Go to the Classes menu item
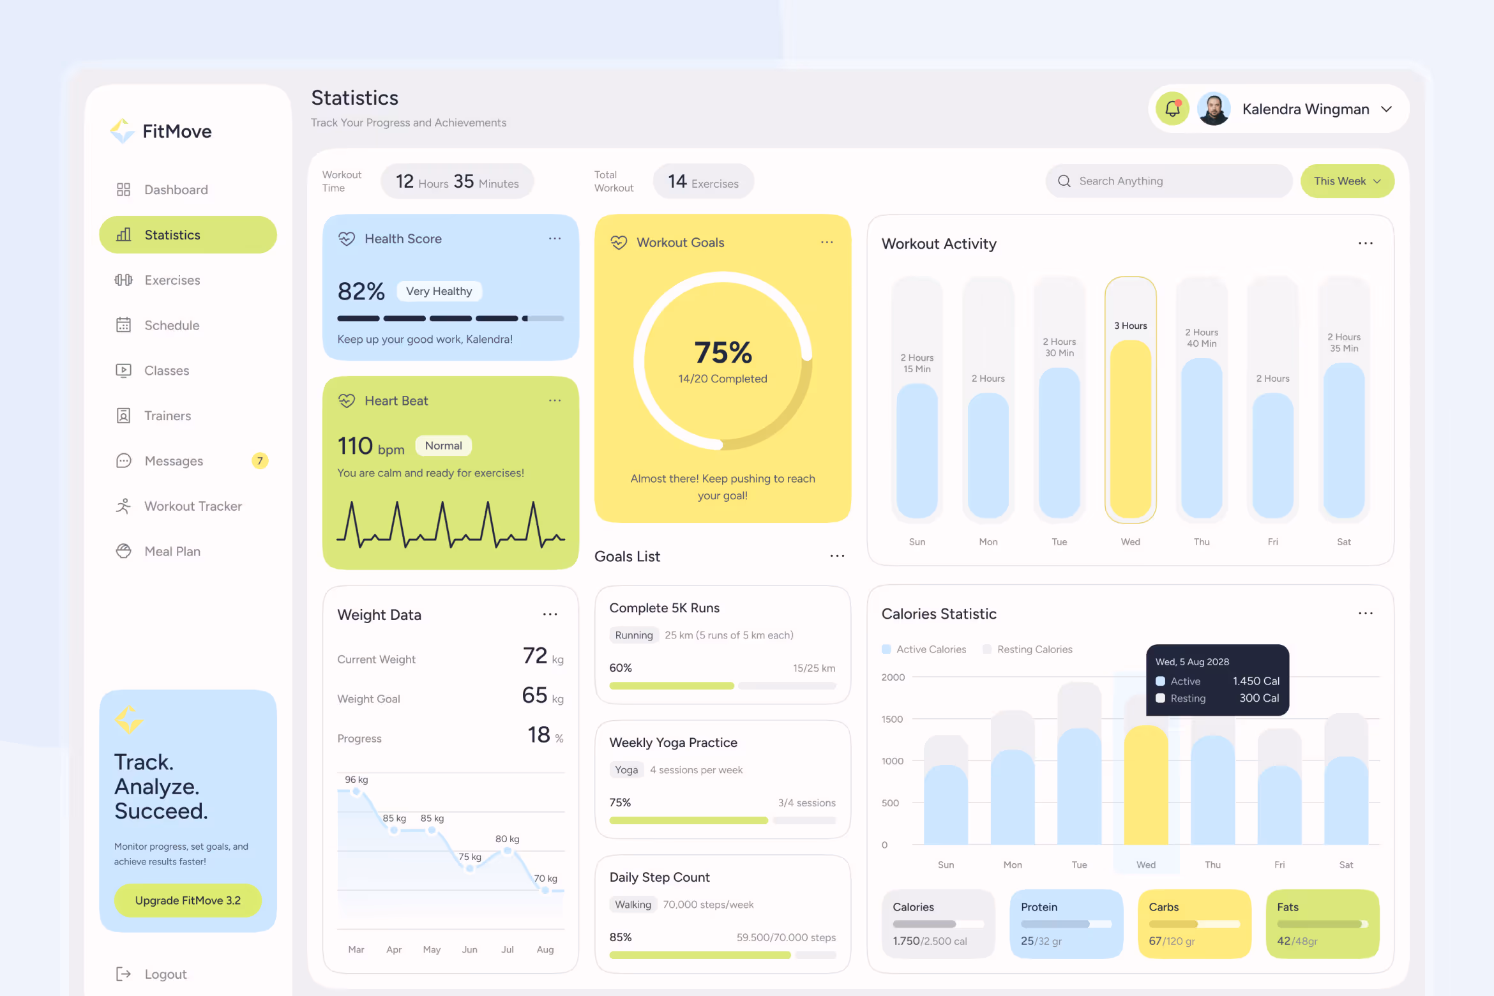This screenshot has width=1494, height=996. [167, 371]
